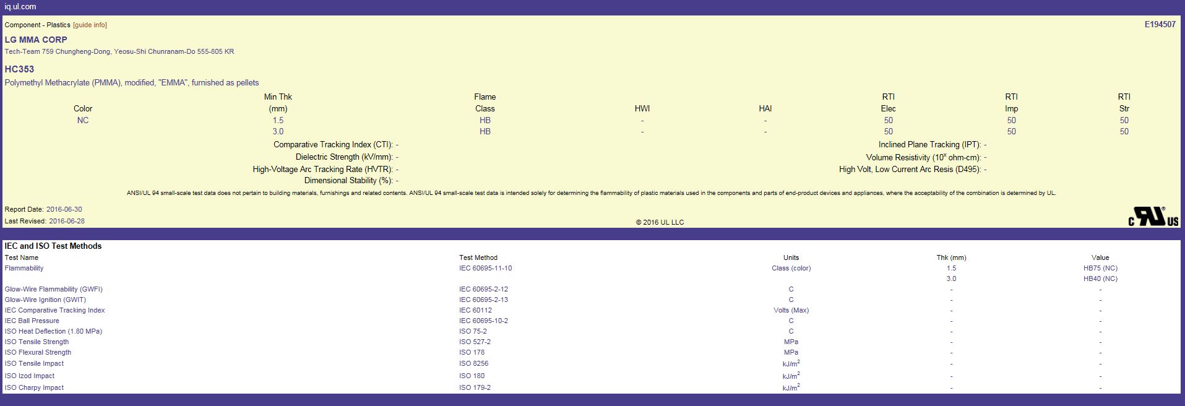
Task: Click High Volt, Low Current Arc Resis (D495)
Action: click(x=910, y=169)
